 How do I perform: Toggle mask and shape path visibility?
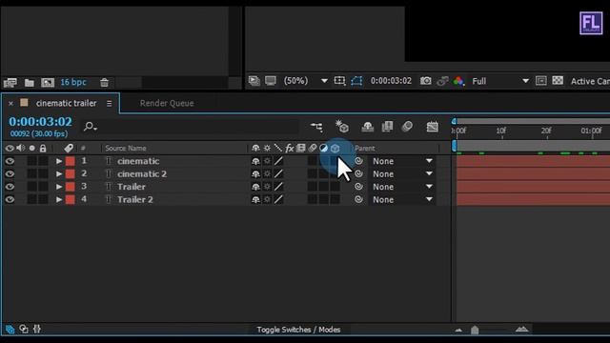[356, 81]
